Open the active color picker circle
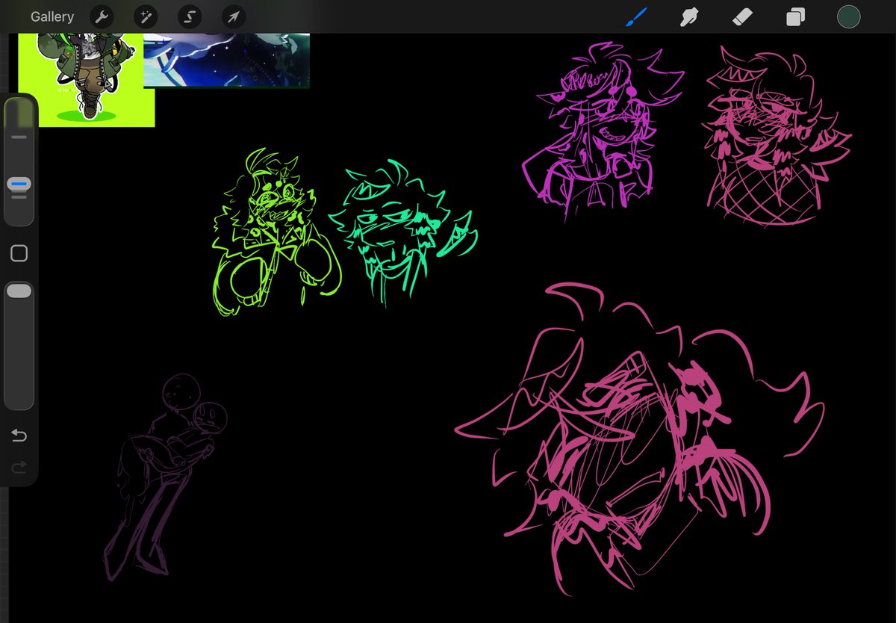This screenshot has height=623, width=896. pyautogui.click(x=848, y=16)
